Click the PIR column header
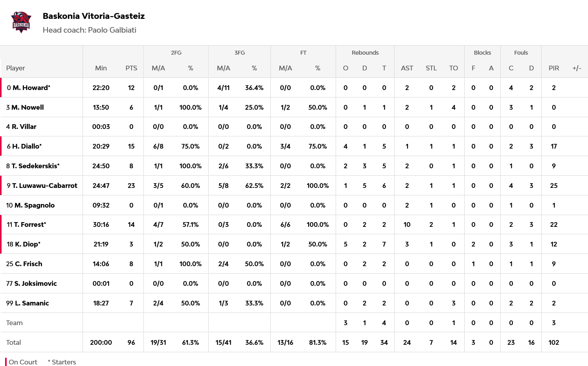 click(553, 68)
